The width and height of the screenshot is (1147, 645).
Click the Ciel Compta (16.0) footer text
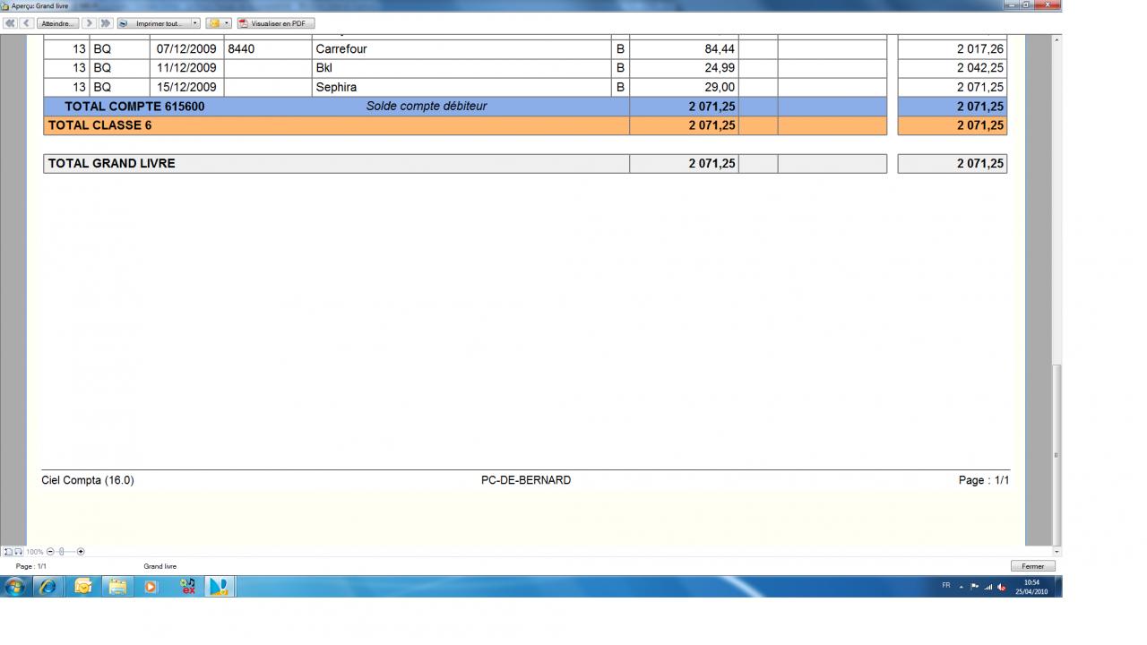pyautogui.click(x=88, y=480)
